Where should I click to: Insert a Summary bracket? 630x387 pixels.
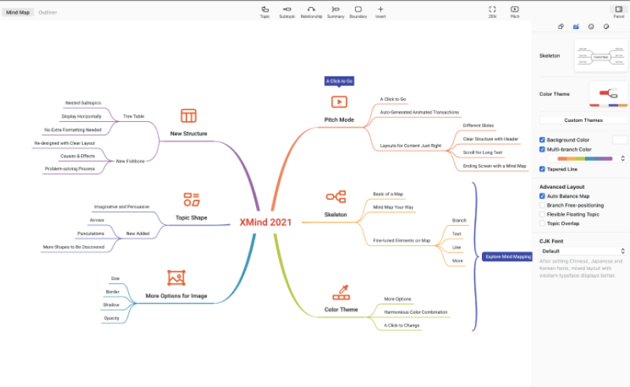[x=335, y=12]
